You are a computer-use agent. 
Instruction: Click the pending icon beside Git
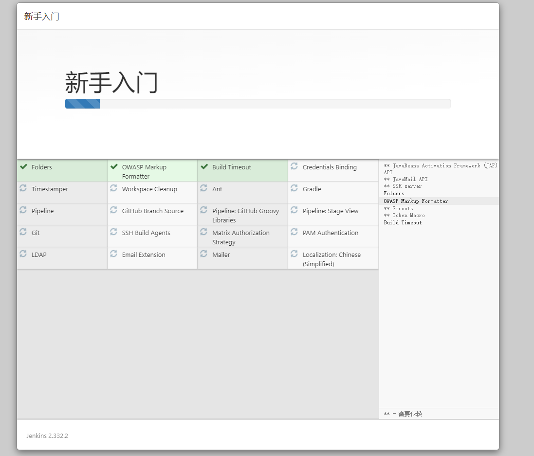(x=23, y=232)
